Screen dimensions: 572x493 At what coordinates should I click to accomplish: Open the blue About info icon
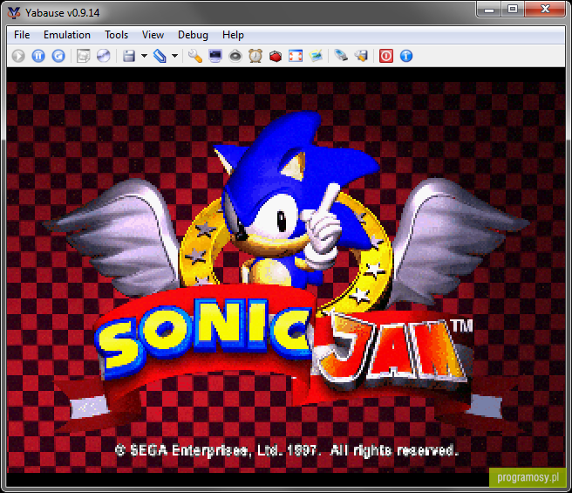point(406,56)
